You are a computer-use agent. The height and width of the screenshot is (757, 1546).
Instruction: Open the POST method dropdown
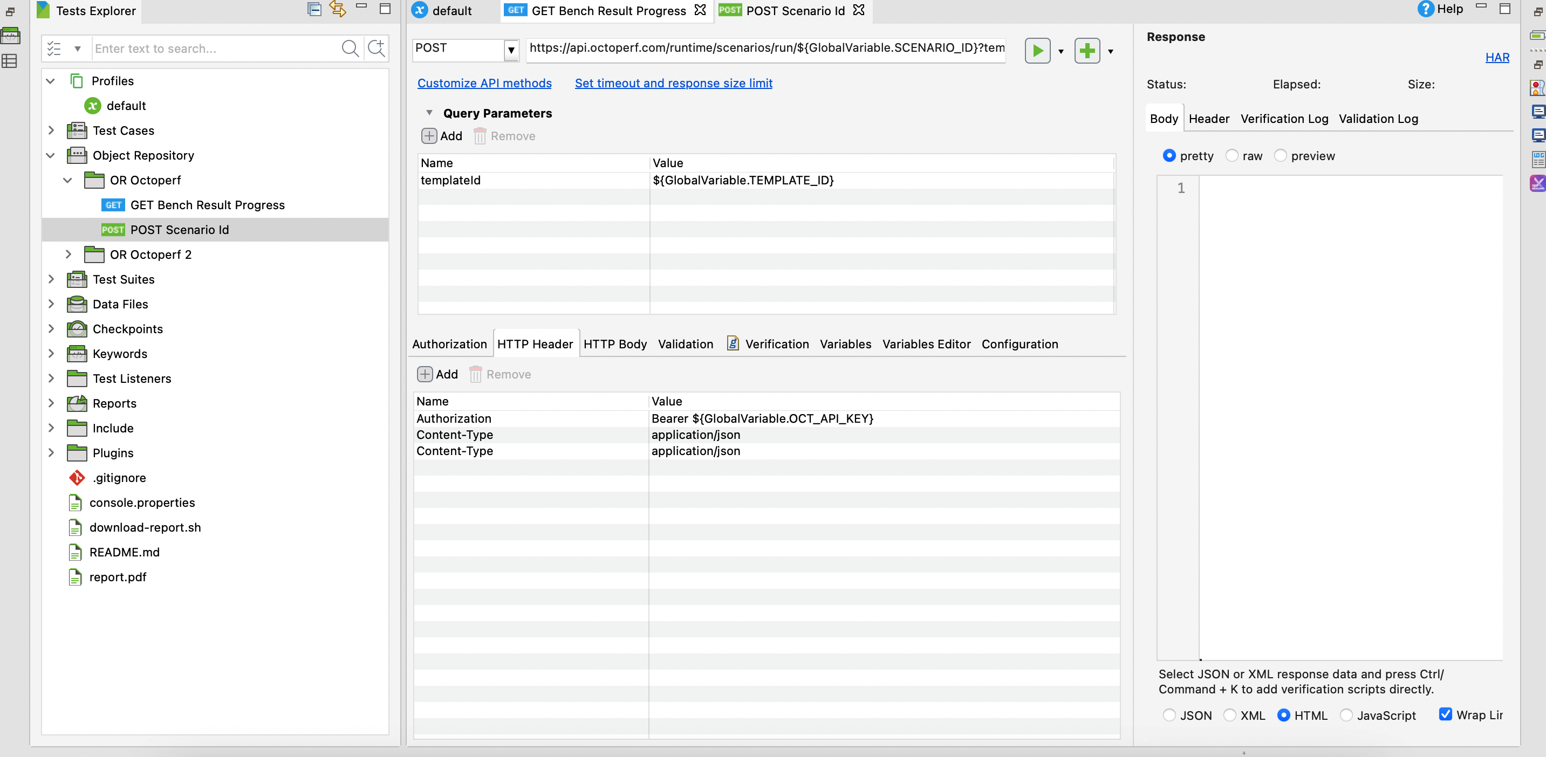tap(511, 50)
